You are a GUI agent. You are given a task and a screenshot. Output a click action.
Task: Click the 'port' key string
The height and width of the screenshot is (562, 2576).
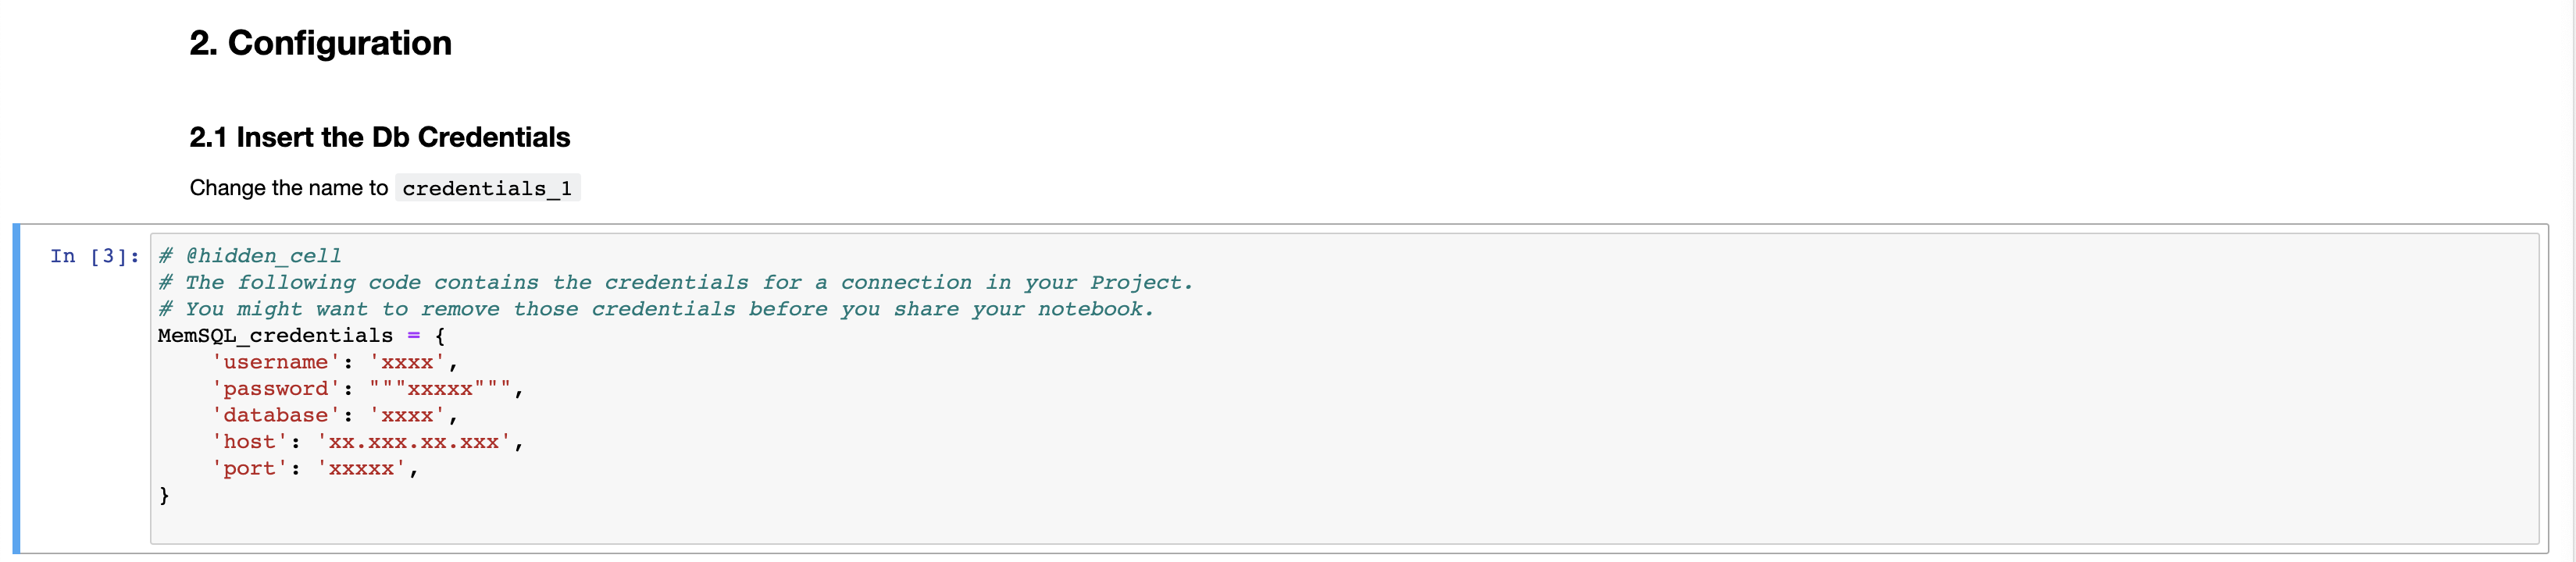[x=250, y=468]
